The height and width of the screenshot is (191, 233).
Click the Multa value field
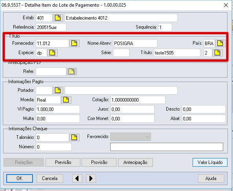tap(58, 118)
